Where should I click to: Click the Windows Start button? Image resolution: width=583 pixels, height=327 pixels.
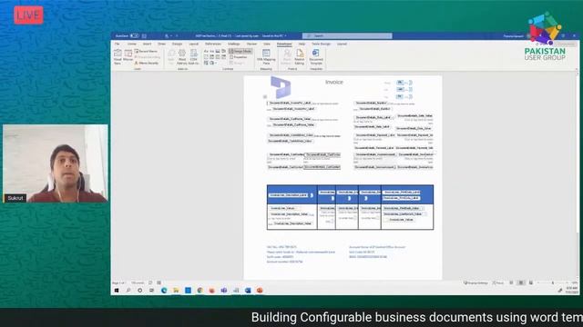pos(117,291)
